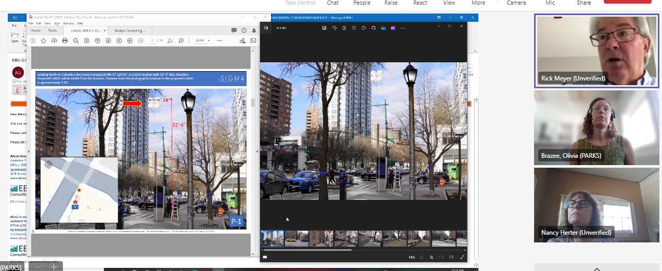Click the Share button in meeting bar

tap(583, 3)
